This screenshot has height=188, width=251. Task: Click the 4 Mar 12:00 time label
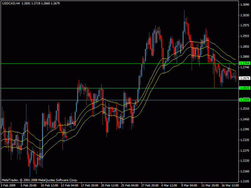coord(169,186)
